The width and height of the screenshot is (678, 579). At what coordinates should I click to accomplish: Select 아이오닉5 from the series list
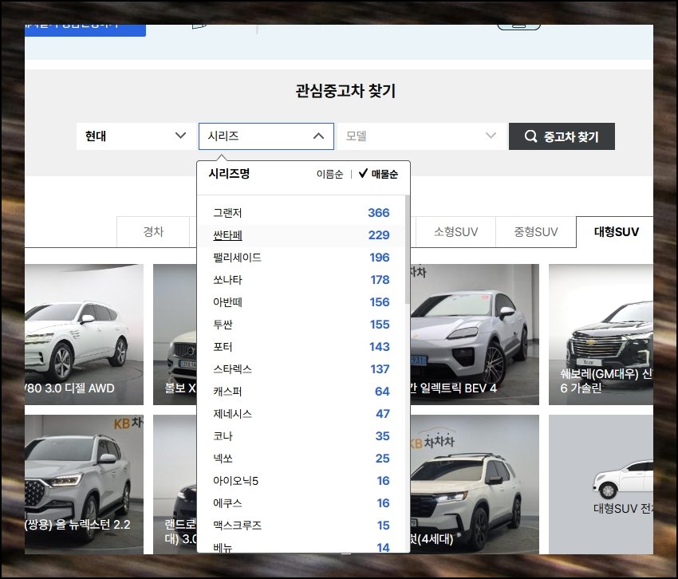301,481
